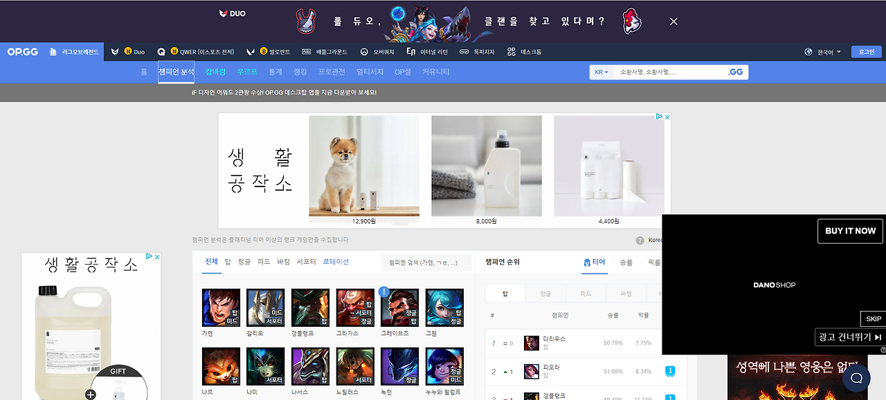Select the 챔피언 분석 menu

[176, 72]
